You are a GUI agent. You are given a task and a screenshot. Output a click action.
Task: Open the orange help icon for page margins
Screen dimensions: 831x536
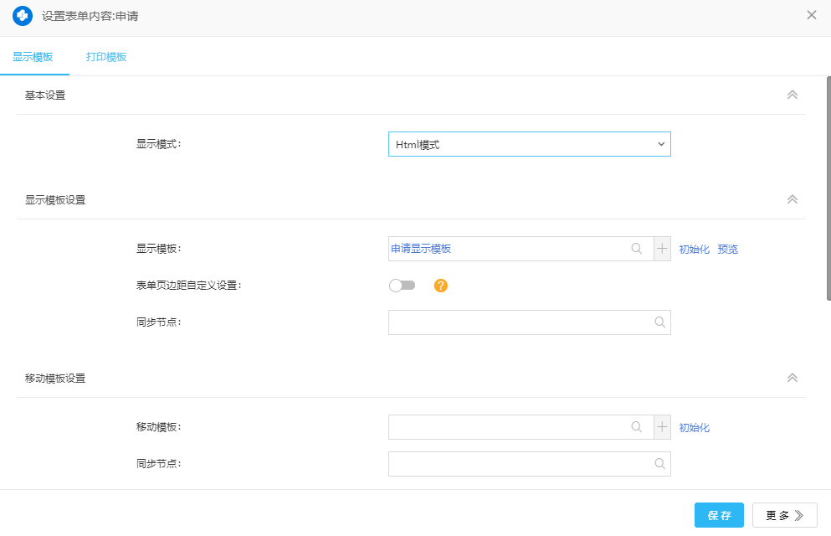pyautogui.click(x=441, y=286)
